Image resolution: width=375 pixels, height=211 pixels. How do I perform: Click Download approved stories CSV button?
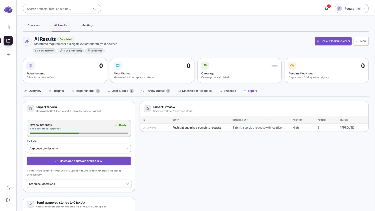click(79, 161)
